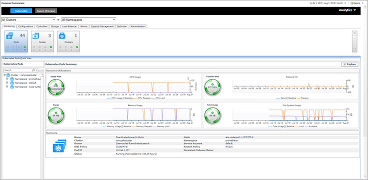Expand the Namespace - default tree node
Screen dimensions: 368x180
pyautogui.click(x=7, y=82)
